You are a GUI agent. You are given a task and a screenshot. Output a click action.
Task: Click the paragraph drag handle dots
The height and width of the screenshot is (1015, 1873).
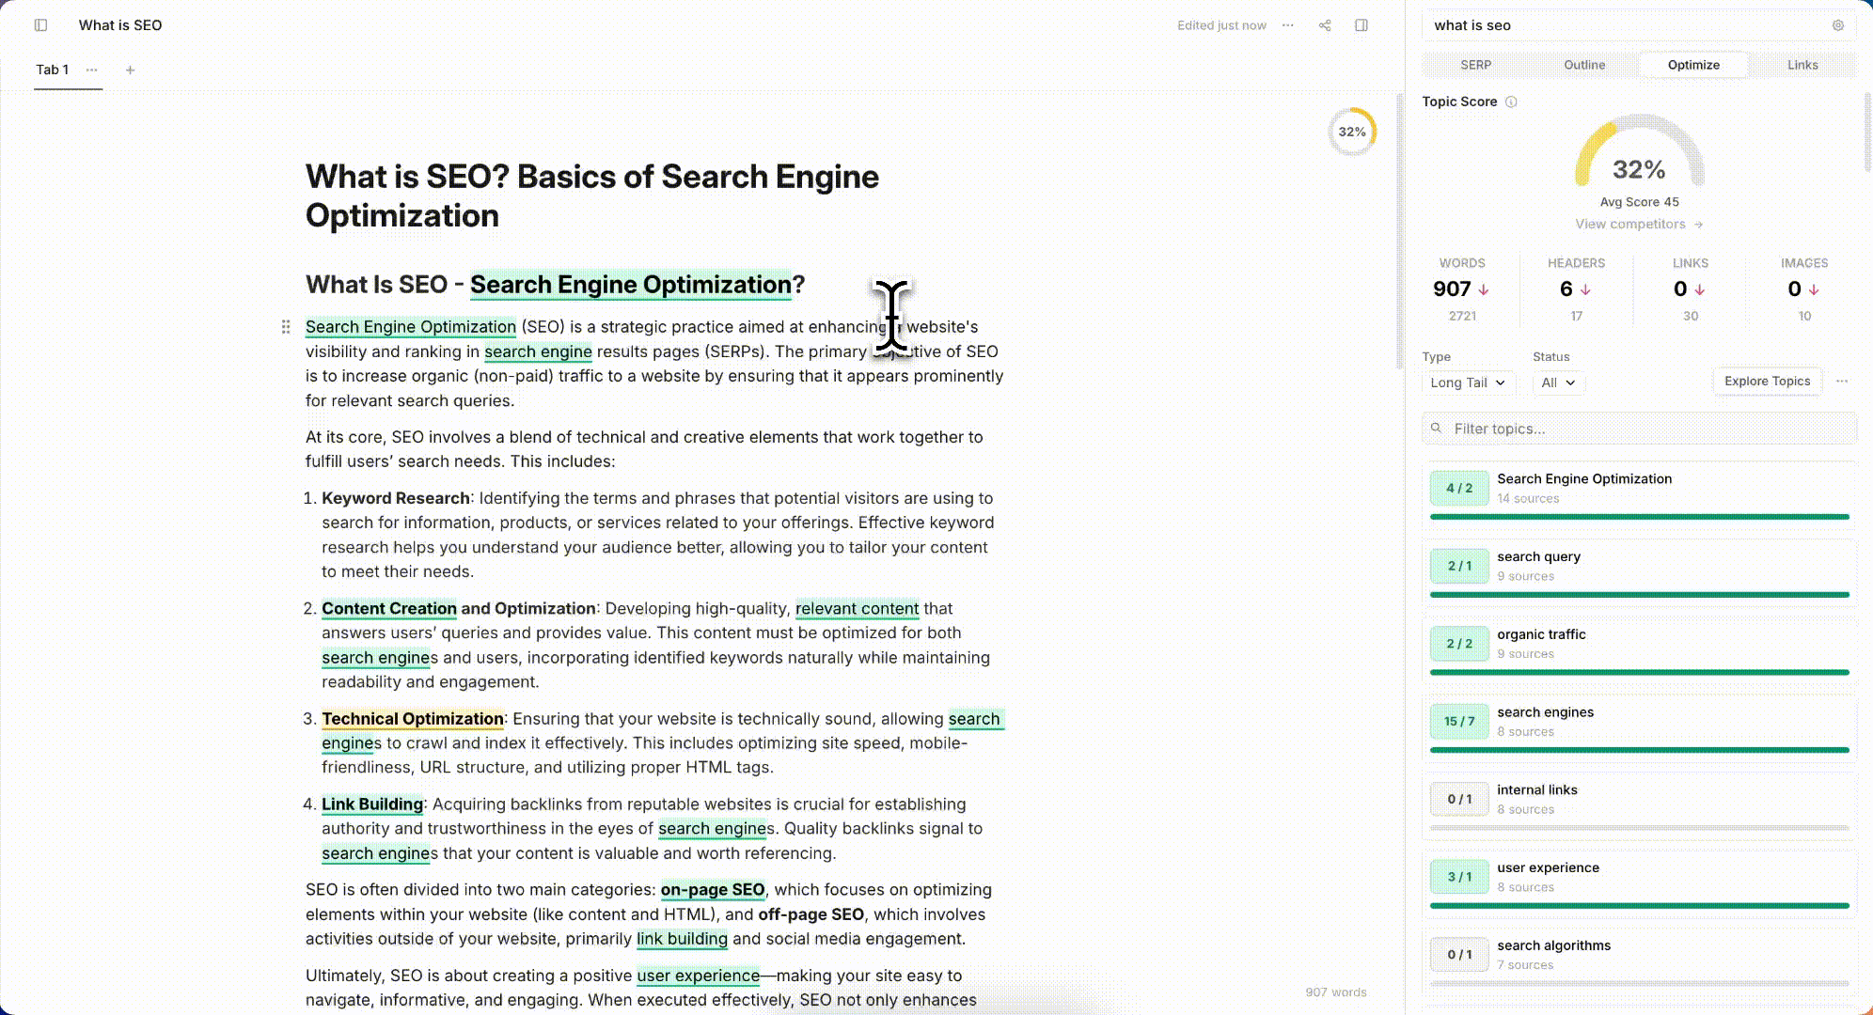[x=285, y=327]
